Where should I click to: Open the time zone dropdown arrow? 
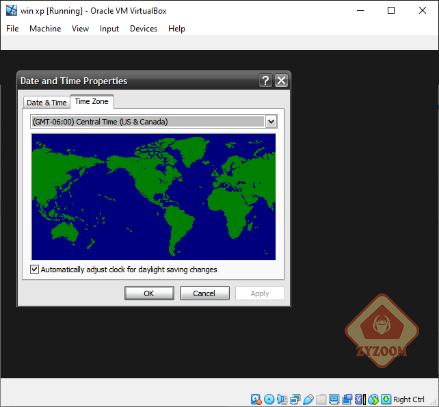point(271,122)
